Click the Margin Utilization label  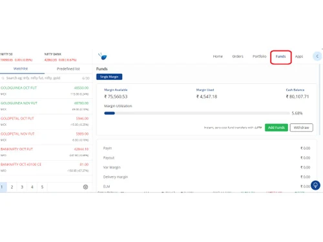(118, 106)
